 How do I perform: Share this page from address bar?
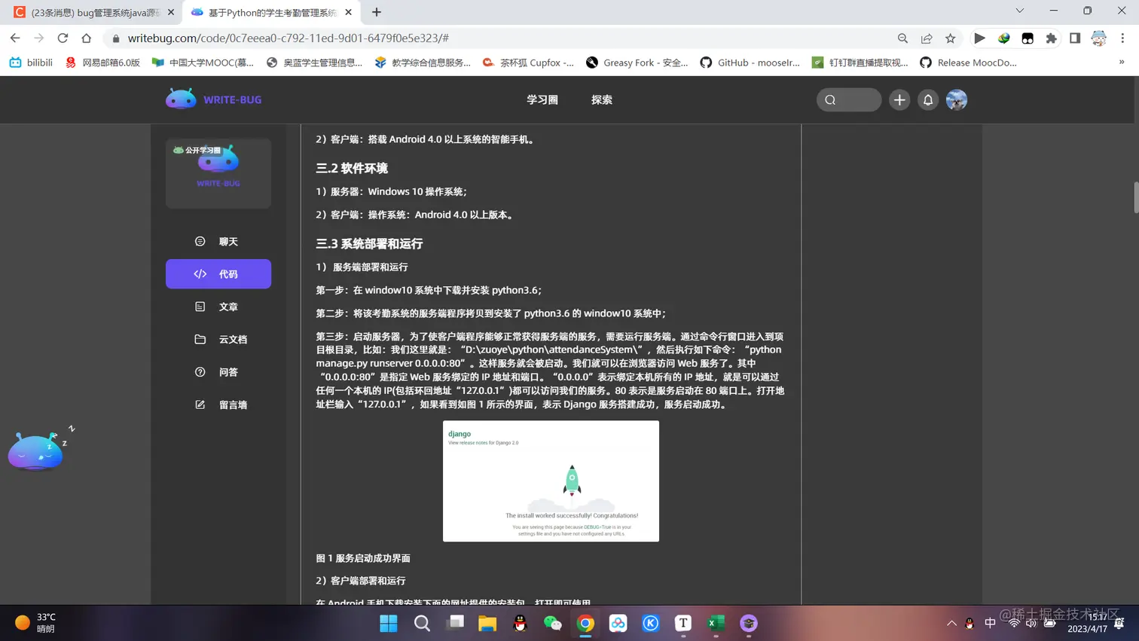[x=927, y=38]
